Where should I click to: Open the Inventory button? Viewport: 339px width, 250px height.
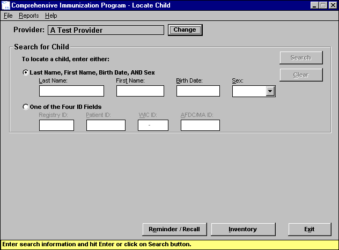pos(242,229)
